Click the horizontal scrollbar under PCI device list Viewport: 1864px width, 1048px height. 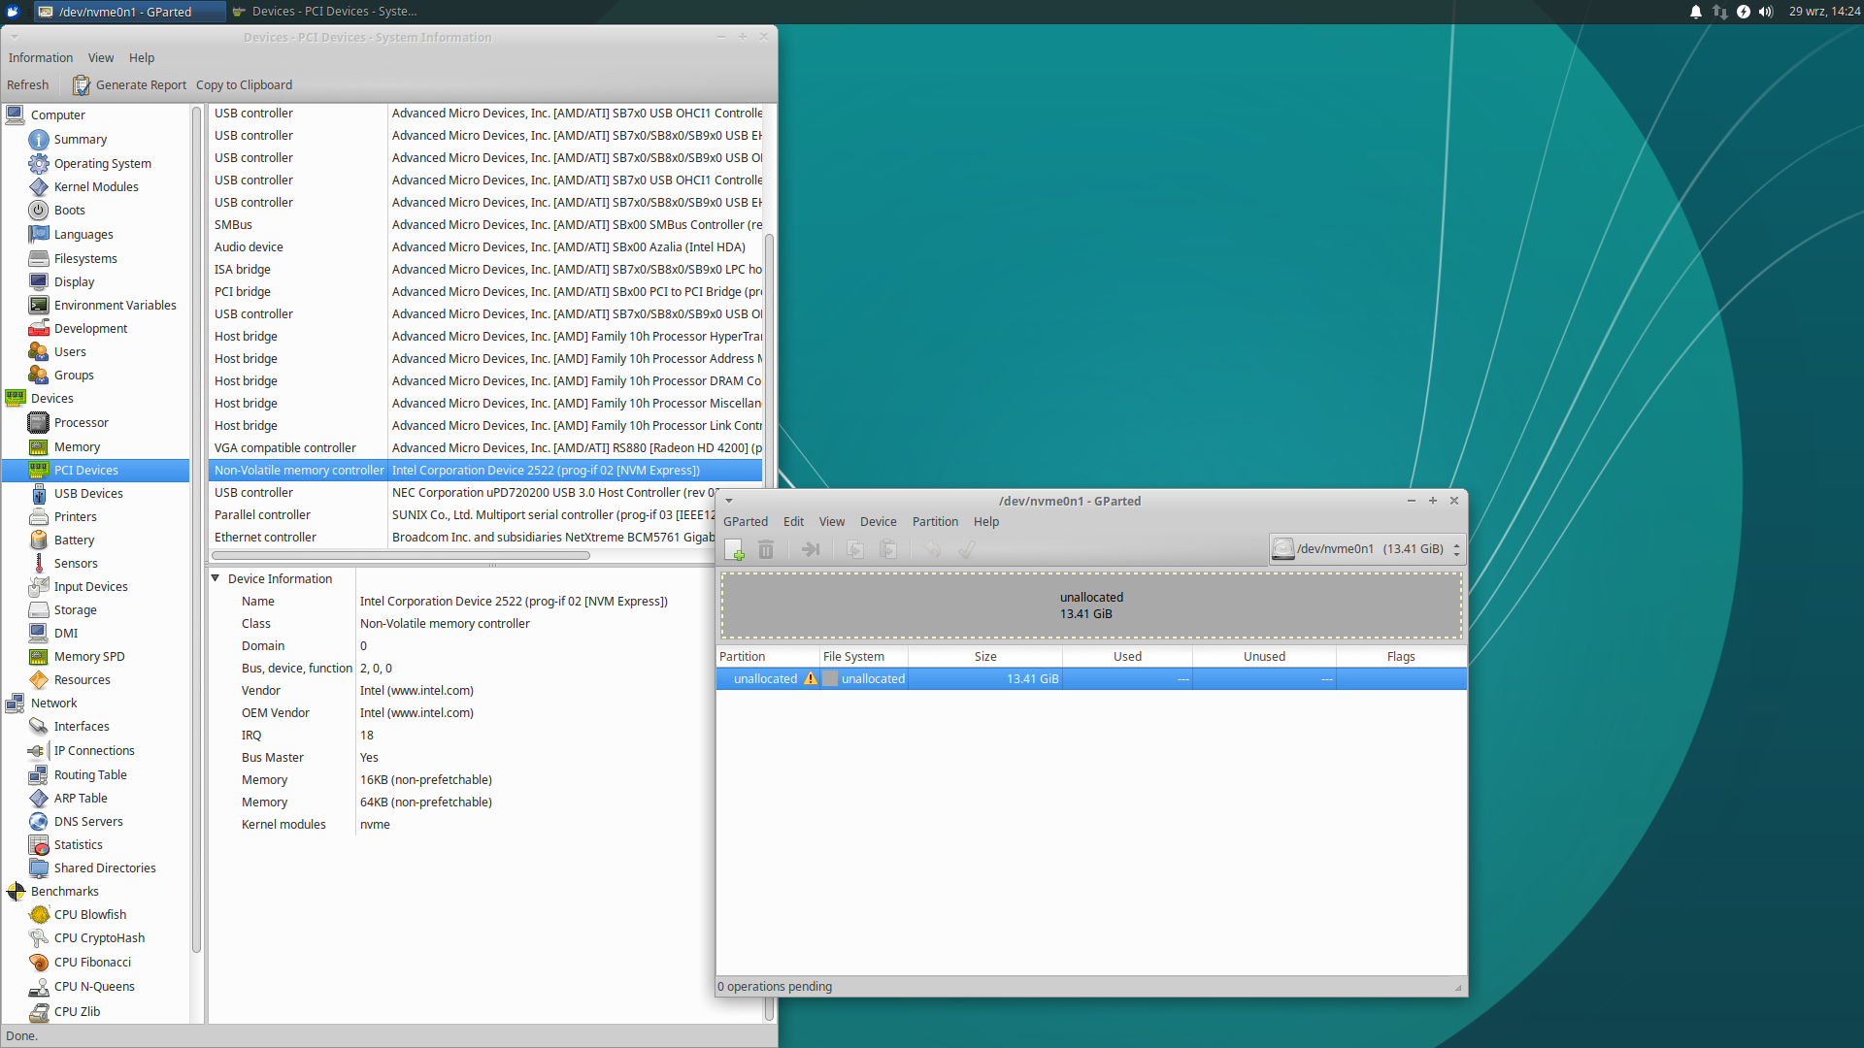(x=401, y=556)
